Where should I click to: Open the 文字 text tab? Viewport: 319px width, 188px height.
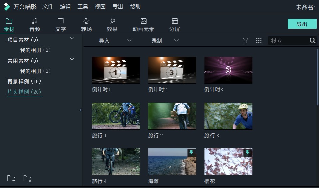60,25
